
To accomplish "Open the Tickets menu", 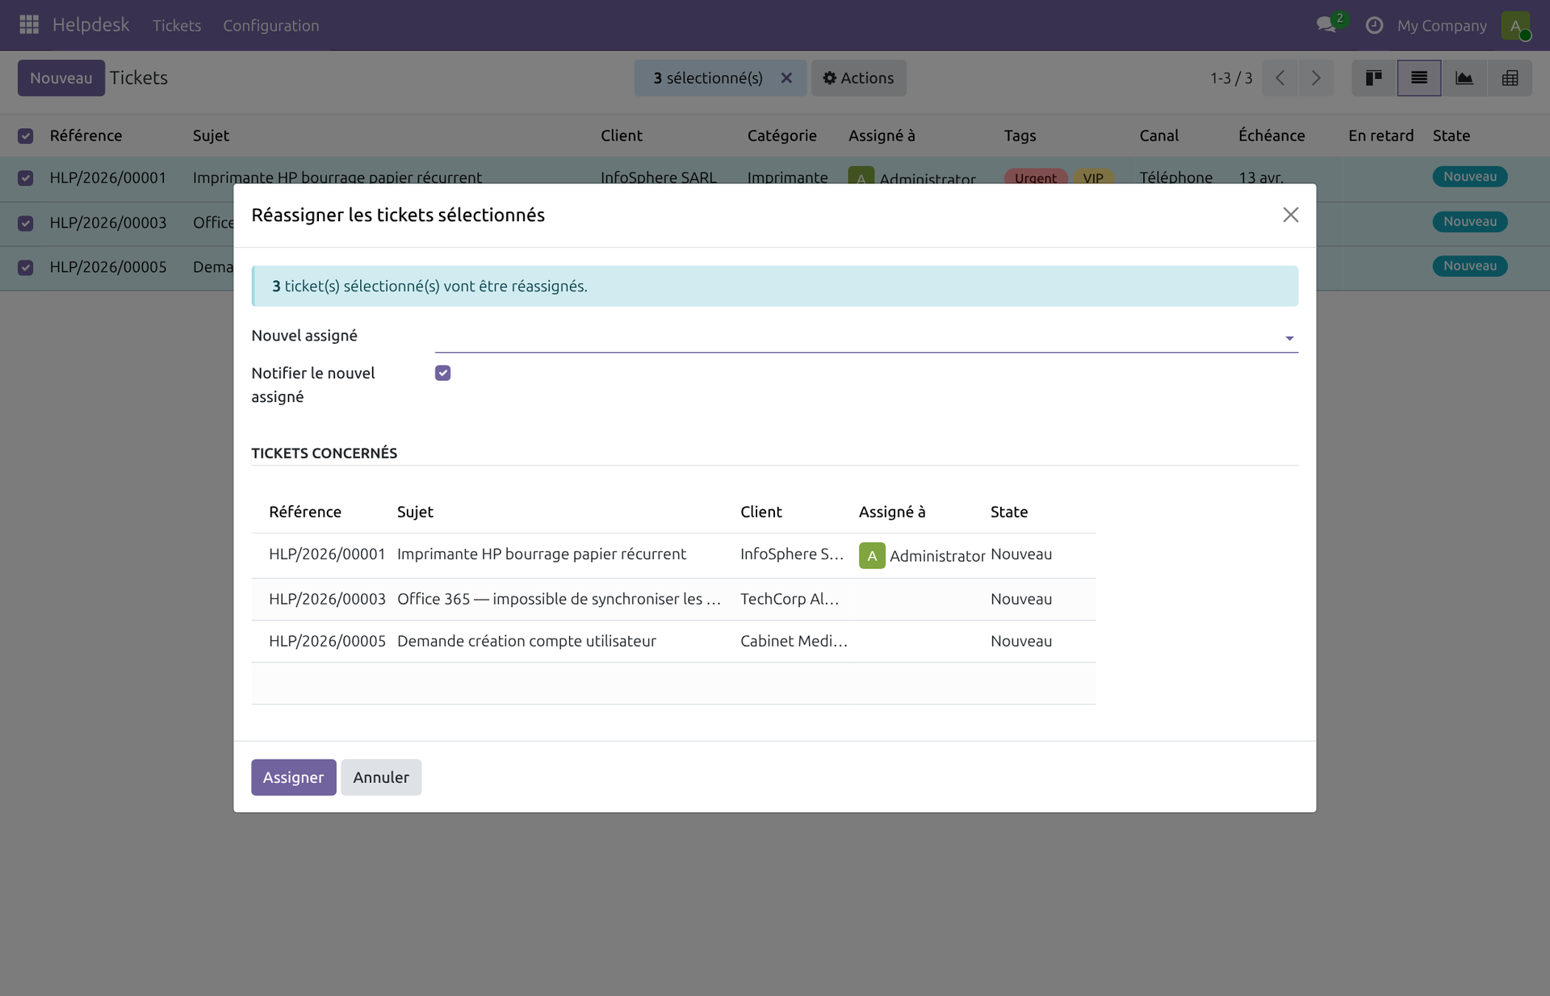I will click(x=176, y=25).
